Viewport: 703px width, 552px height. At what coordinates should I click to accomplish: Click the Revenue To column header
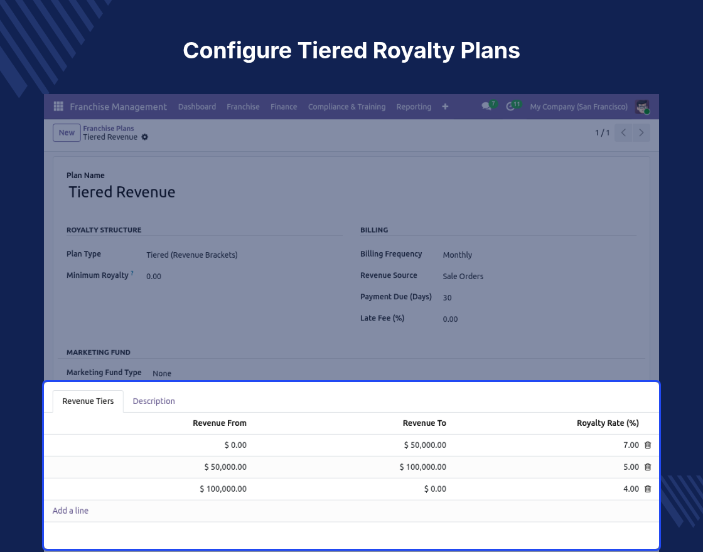[424, 423]
